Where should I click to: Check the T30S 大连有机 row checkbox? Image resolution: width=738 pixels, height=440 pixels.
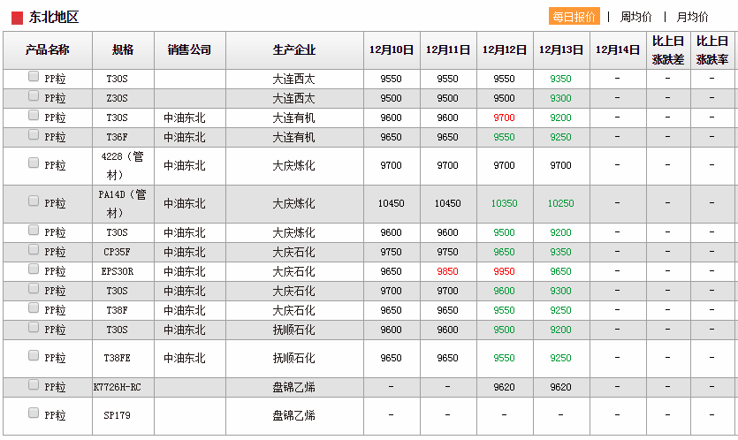[34, 115]
